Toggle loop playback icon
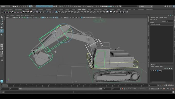This screenshot has width=175, height=99. [161, 89]
